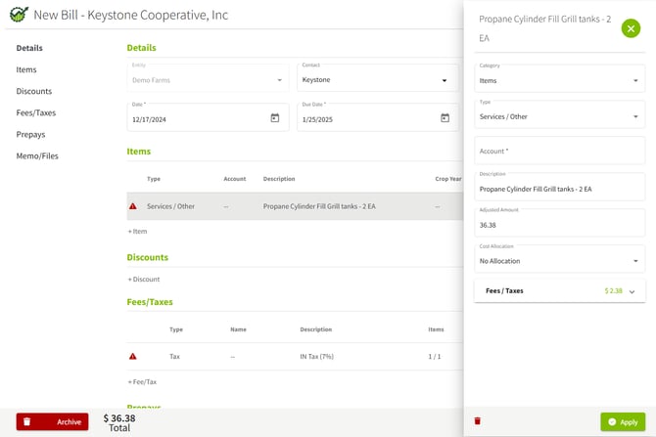
Task: Click the app logo in the header
Action: click(19, 15)
